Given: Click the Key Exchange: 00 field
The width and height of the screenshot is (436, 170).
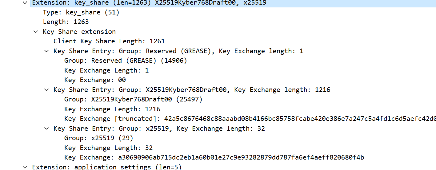Looking at the screenshot, I should point(95,80).
